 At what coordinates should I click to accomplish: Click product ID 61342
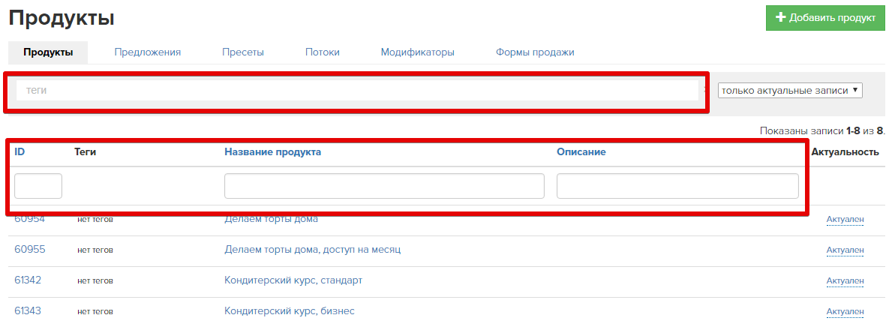coord(28,280)
